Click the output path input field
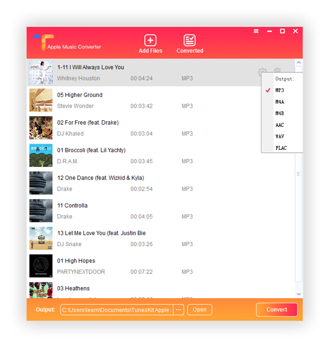Viewport: 330px width, 347px height. click(117, 310)
